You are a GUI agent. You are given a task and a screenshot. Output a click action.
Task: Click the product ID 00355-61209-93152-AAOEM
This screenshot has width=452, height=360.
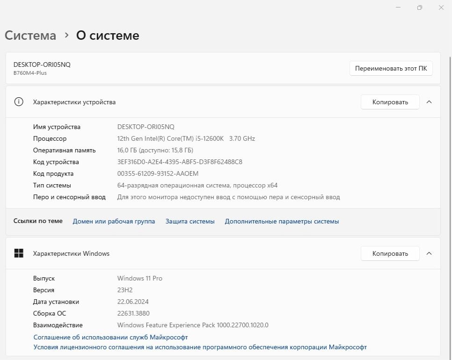pos(158,173)
